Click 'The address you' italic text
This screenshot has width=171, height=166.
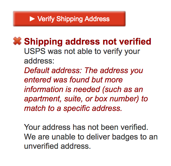coord(114,71)
